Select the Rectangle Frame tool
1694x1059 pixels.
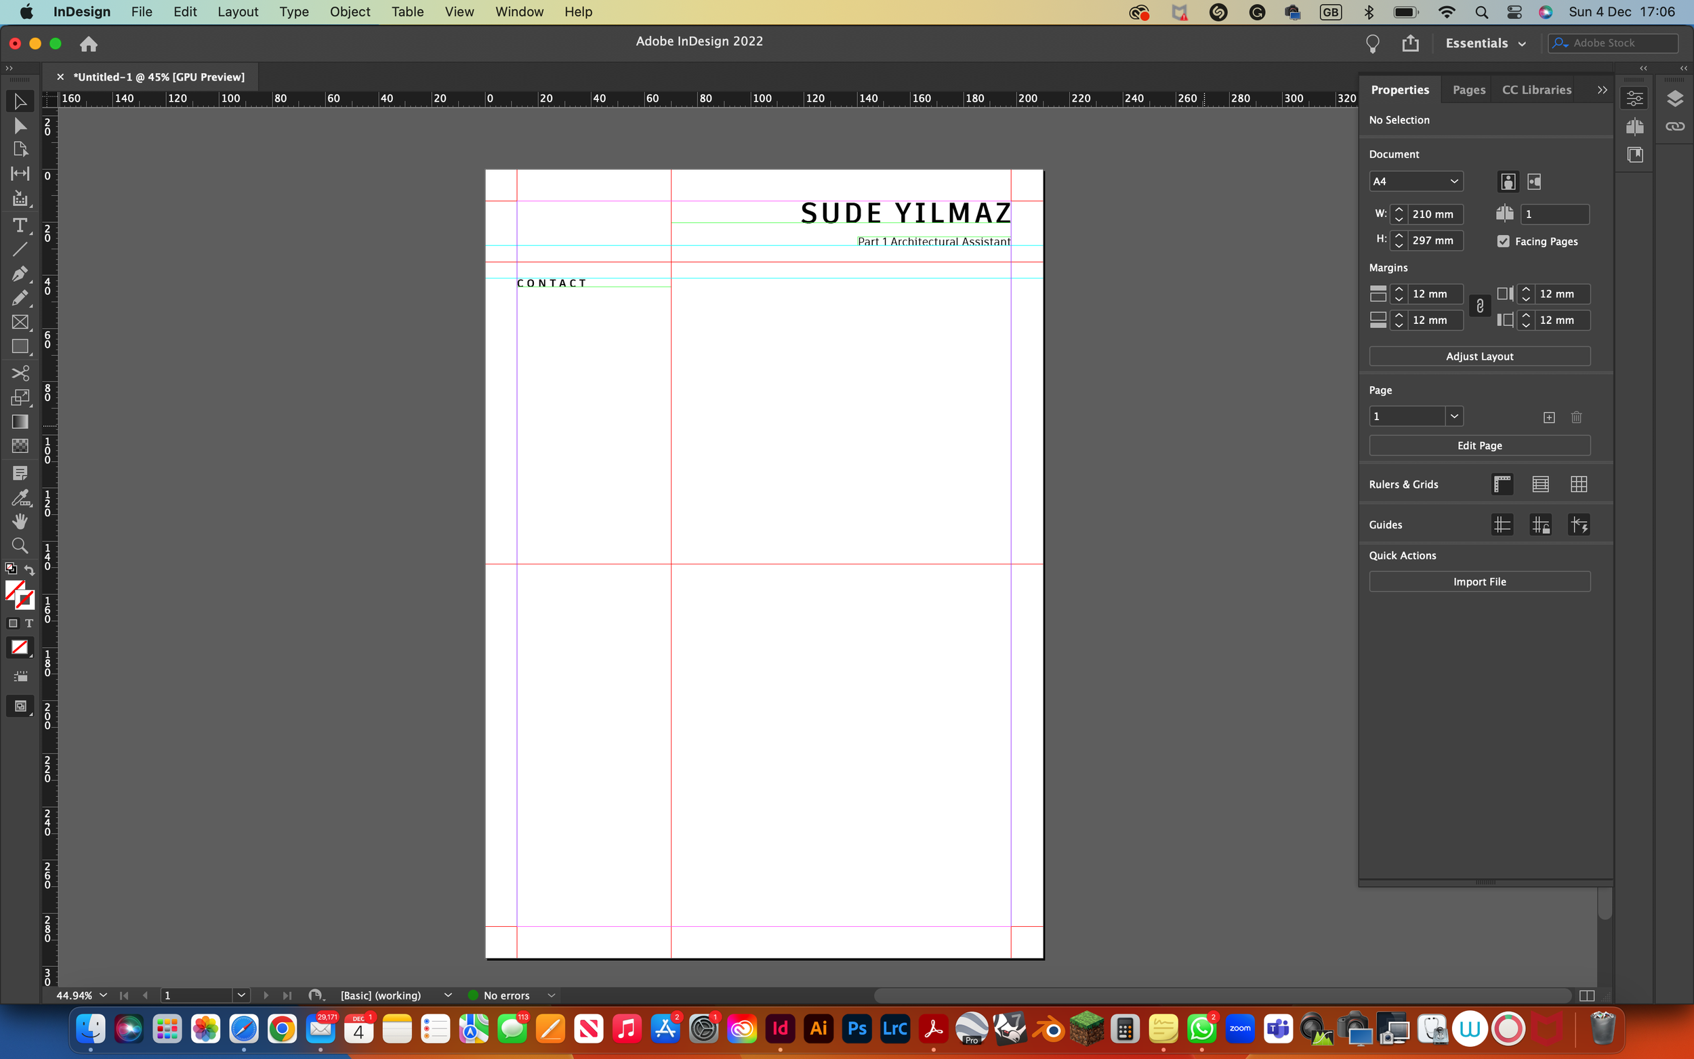(x=20, y=323)
